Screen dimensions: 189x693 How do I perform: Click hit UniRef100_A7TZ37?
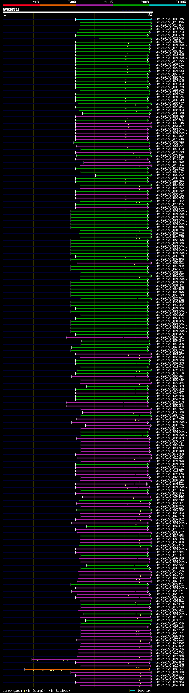(170, 620)
